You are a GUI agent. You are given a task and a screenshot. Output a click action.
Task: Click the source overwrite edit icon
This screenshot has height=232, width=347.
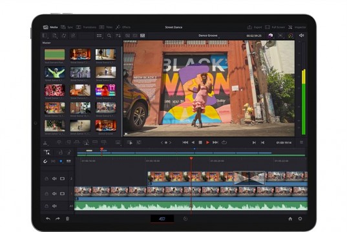click(x=103, y=142)
